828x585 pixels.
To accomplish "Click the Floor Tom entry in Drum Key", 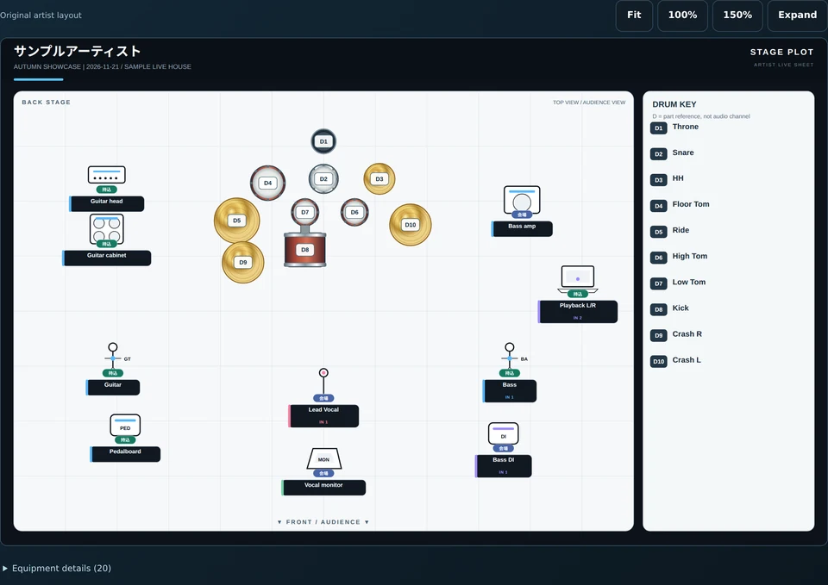I will 681,205.
